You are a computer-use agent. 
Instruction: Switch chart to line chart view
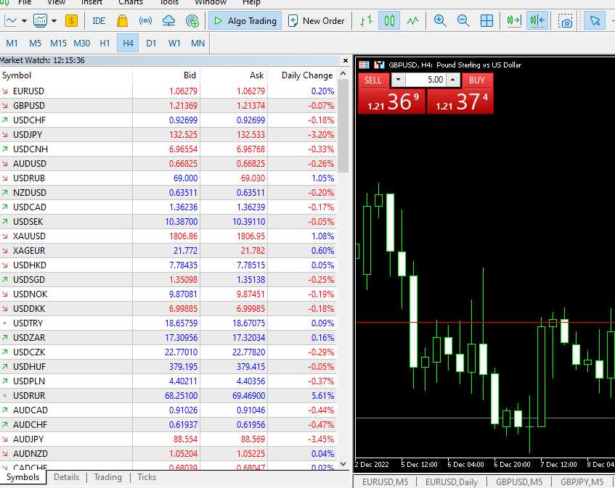[x=413, y=21]
